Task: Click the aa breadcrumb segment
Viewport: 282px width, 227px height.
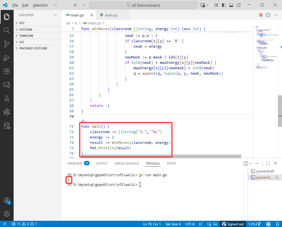Action: [x=68, y=23]
